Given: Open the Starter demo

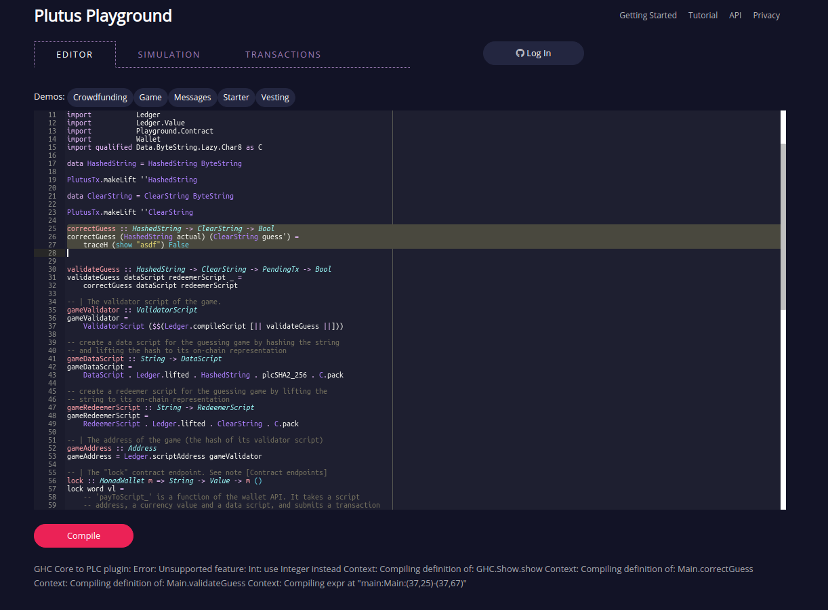Looking at the screenshot, I should tap(236, 97).
